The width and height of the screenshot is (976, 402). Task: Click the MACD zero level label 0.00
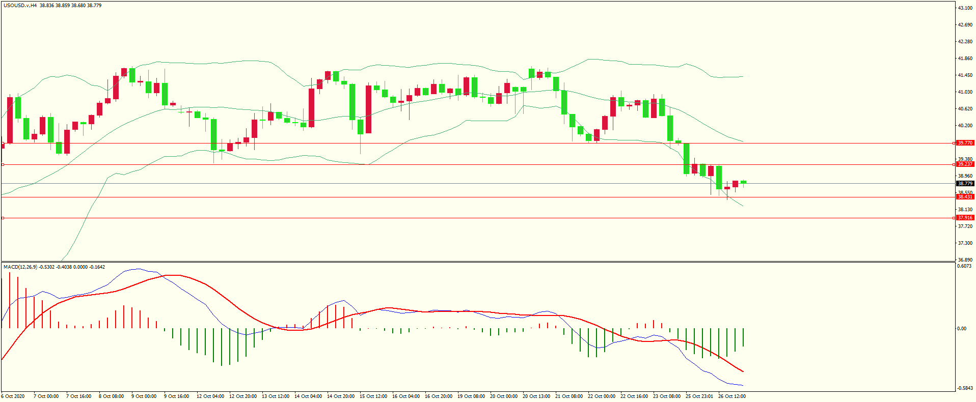coord(962,329)
